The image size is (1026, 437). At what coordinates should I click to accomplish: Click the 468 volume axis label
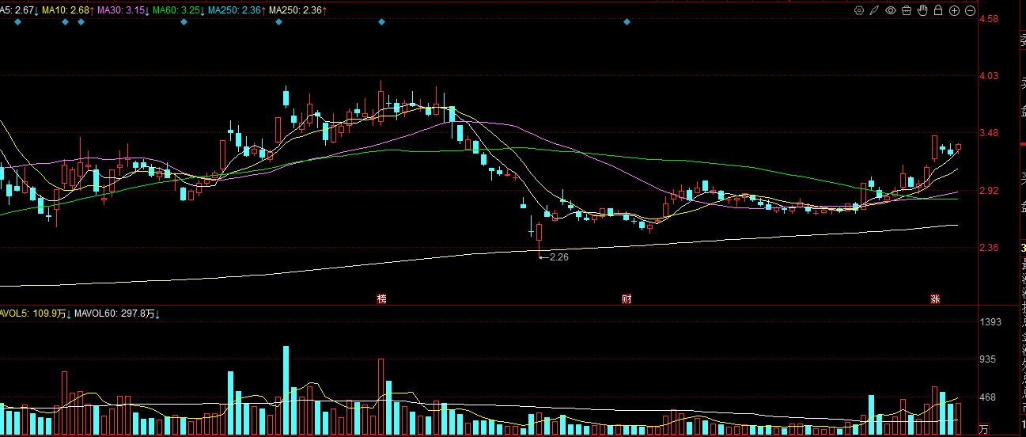point(989,397)
